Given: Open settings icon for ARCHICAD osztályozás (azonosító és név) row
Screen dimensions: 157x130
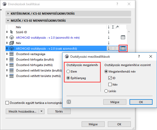Looking at the screenshot, I should [123, 38].
